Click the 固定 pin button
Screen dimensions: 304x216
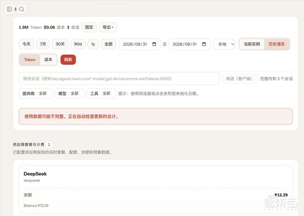click(x=89, y=27)
